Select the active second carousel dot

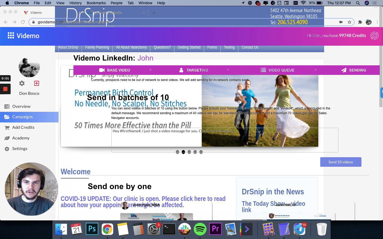pyautogui.click(x=183, y=152)
